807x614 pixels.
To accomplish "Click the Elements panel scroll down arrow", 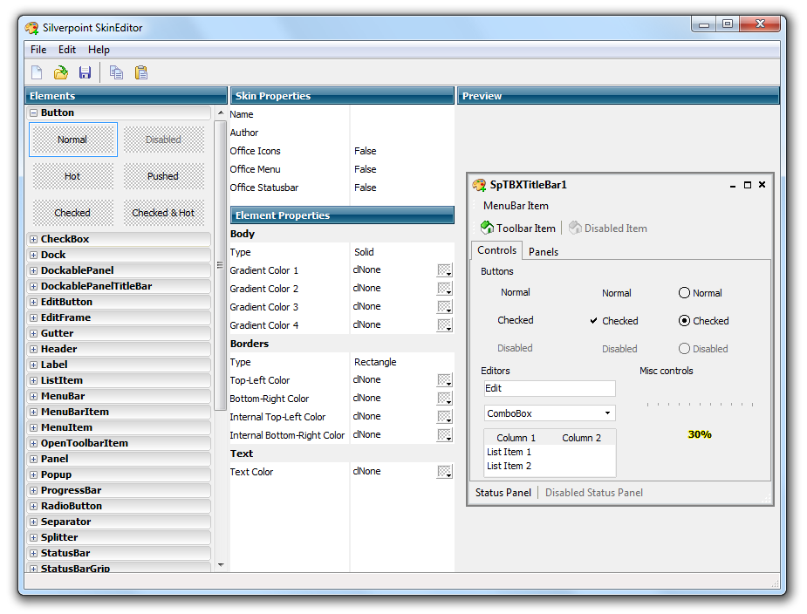I will point(221,565).
